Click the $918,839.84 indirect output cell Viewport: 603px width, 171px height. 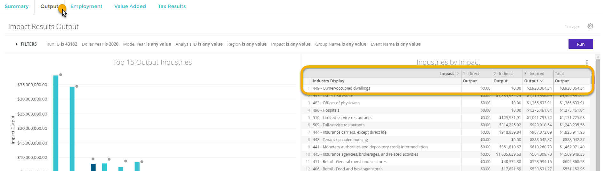coord(510,132)
